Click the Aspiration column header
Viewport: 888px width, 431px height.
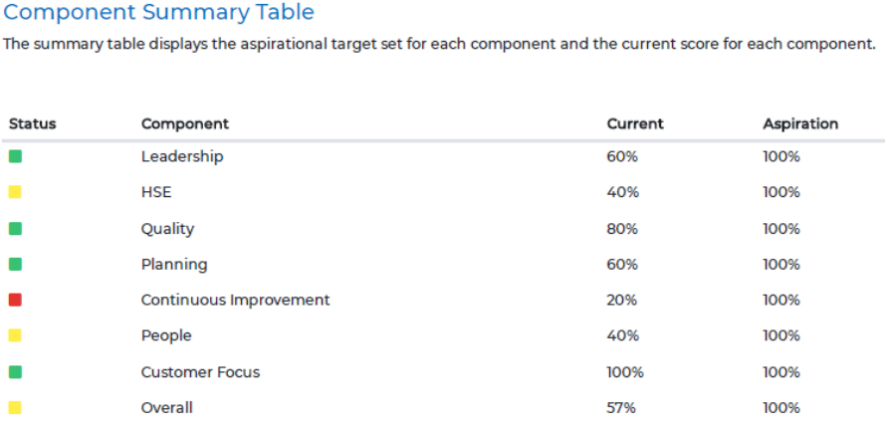click(800, 124)
